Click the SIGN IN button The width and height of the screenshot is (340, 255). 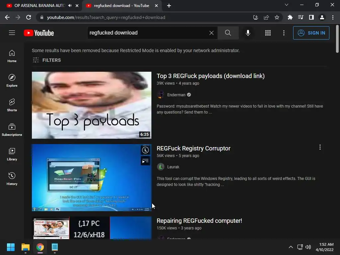click(311, 33)
